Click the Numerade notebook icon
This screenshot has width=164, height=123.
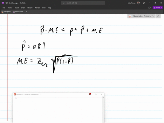[130, 16]
